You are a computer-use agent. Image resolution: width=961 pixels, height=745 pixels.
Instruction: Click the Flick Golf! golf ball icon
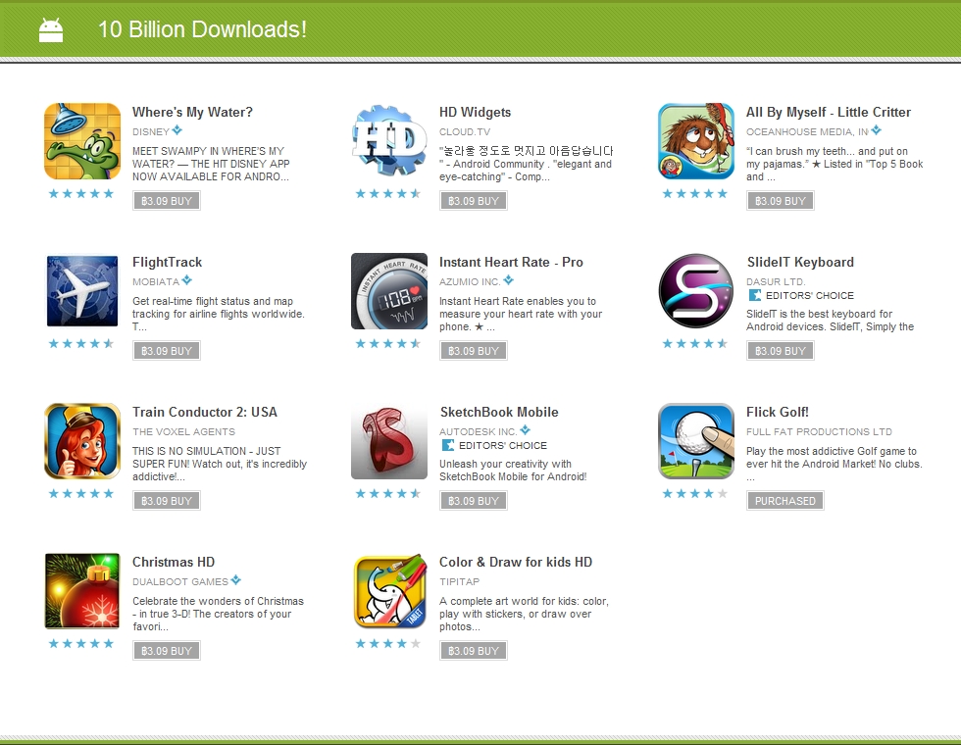coord(695,441)
